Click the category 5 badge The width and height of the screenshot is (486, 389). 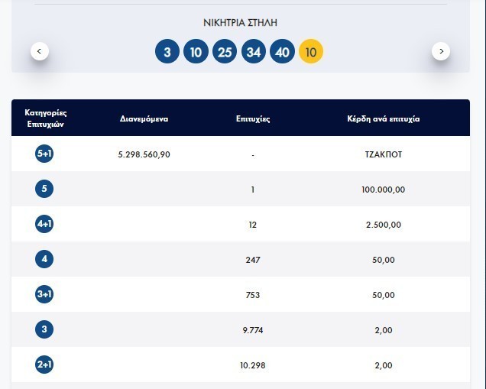pos(45,189)
